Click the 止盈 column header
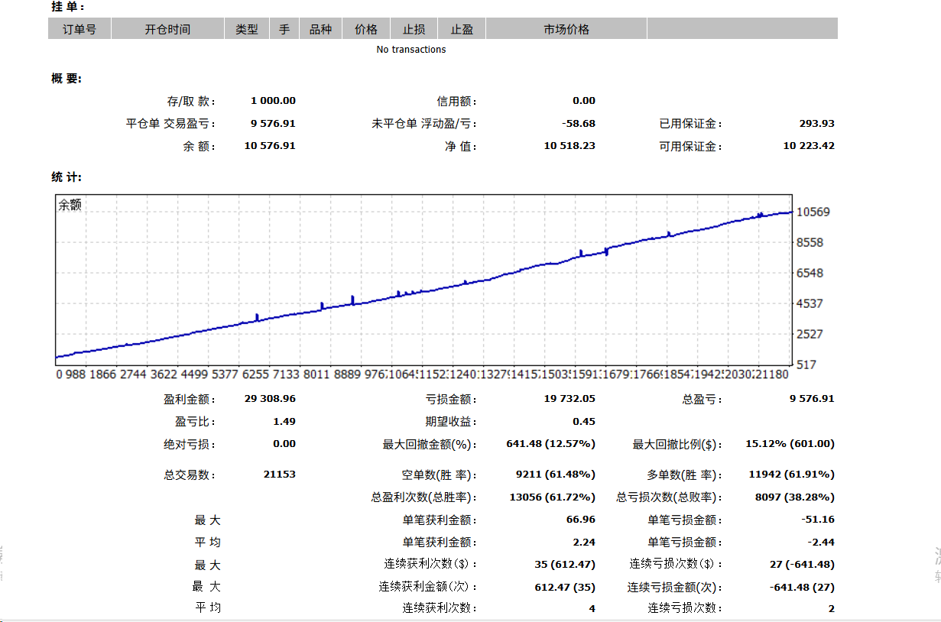Image resolution: width=941 pixels, height=622 pixels. click(x=462, y=29)
